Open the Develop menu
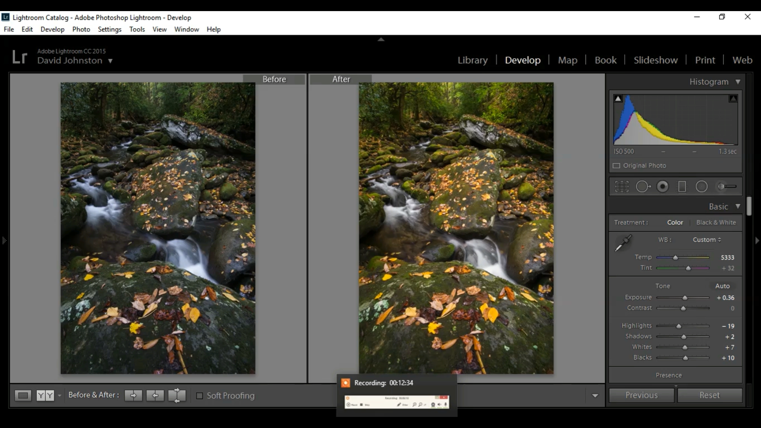The height and width of the screenshot is (428, 761). (52, 29)
